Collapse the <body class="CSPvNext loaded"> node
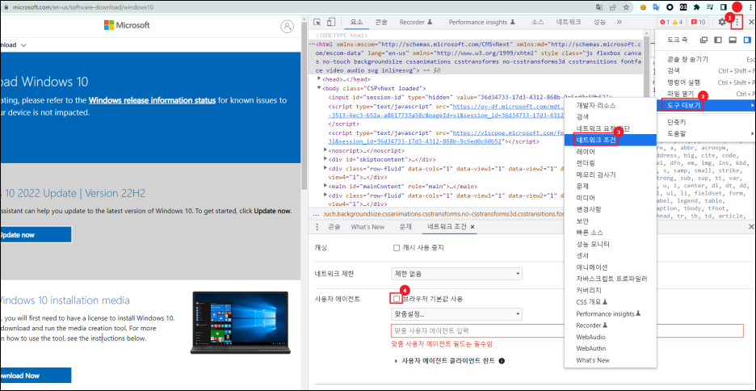The width and height of the screenshot is (756, 391). [x=319, y=88]
